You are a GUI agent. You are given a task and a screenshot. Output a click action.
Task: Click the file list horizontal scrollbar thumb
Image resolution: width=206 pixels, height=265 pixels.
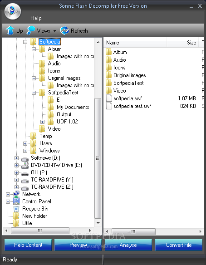point(133,231)
